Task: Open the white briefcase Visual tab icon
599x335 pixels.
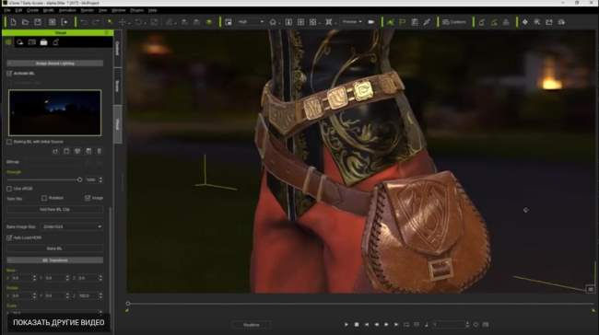Action: click(44, 42)
